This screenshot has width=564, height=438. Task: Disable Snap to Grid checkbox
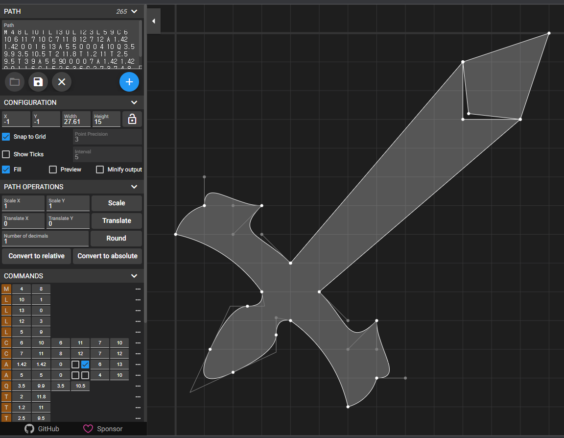click(6, 137)
